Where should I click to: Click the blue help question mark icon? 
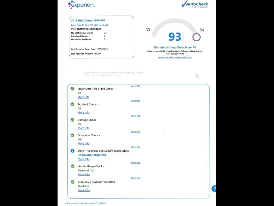point(214,189)
